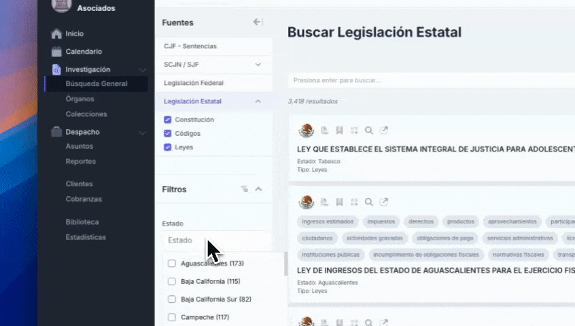Click the 'incumplimiento de obligaciones fiscales' tag
The height and width of the screenshot is (326, 575).
coord(425,255)
